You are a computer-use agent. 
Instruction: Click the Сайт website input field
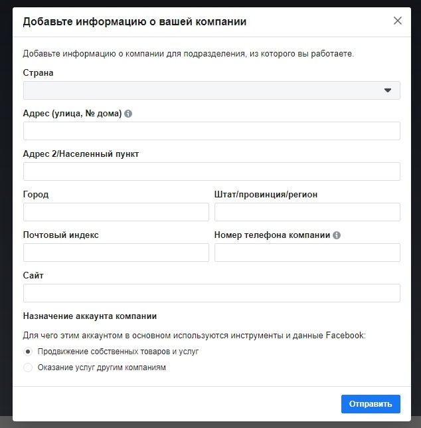pyautogui.click(x=212, y=293)
